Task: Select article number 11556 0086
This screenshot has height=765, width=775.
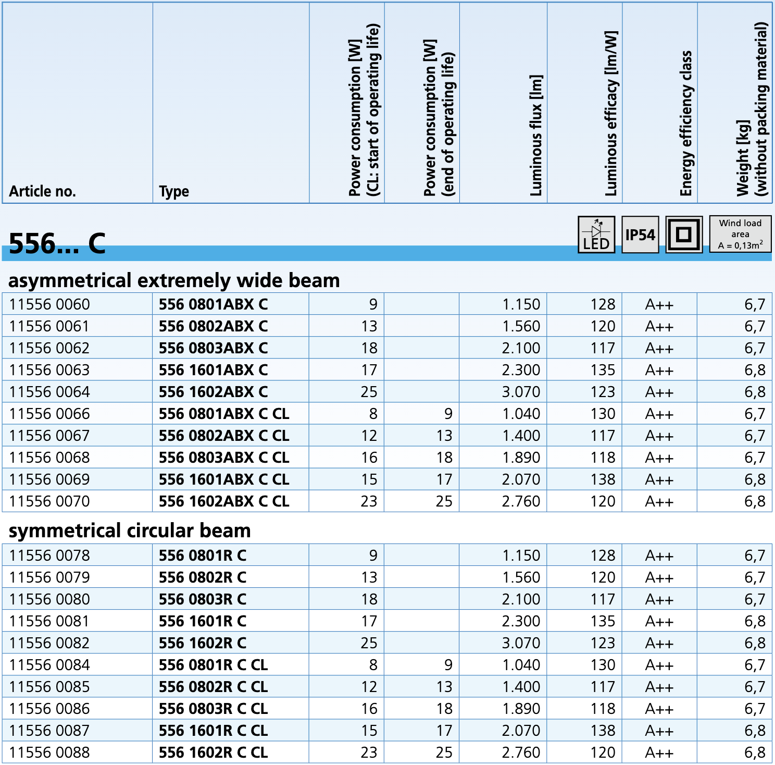Action: 49,709
